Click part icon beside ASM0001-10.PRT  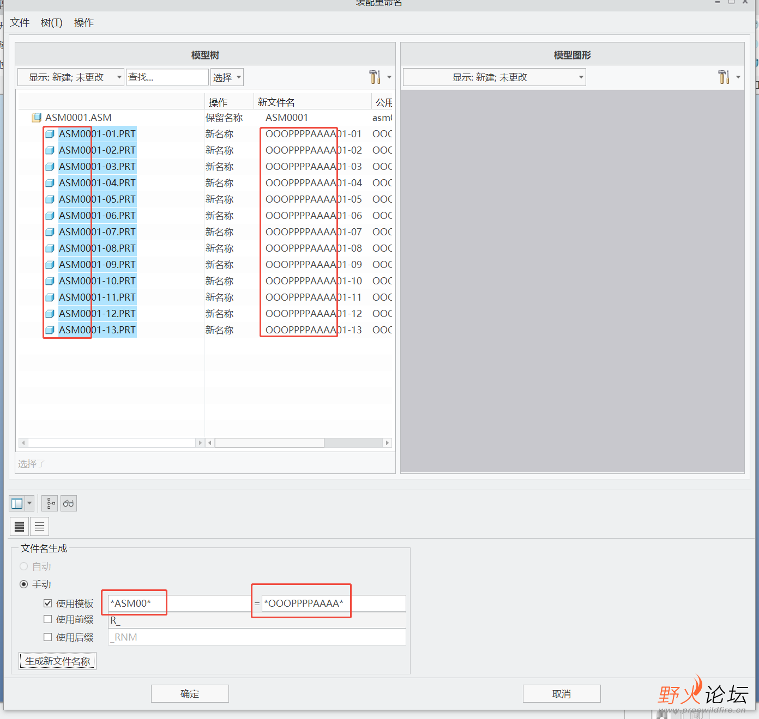coord(50,281)
